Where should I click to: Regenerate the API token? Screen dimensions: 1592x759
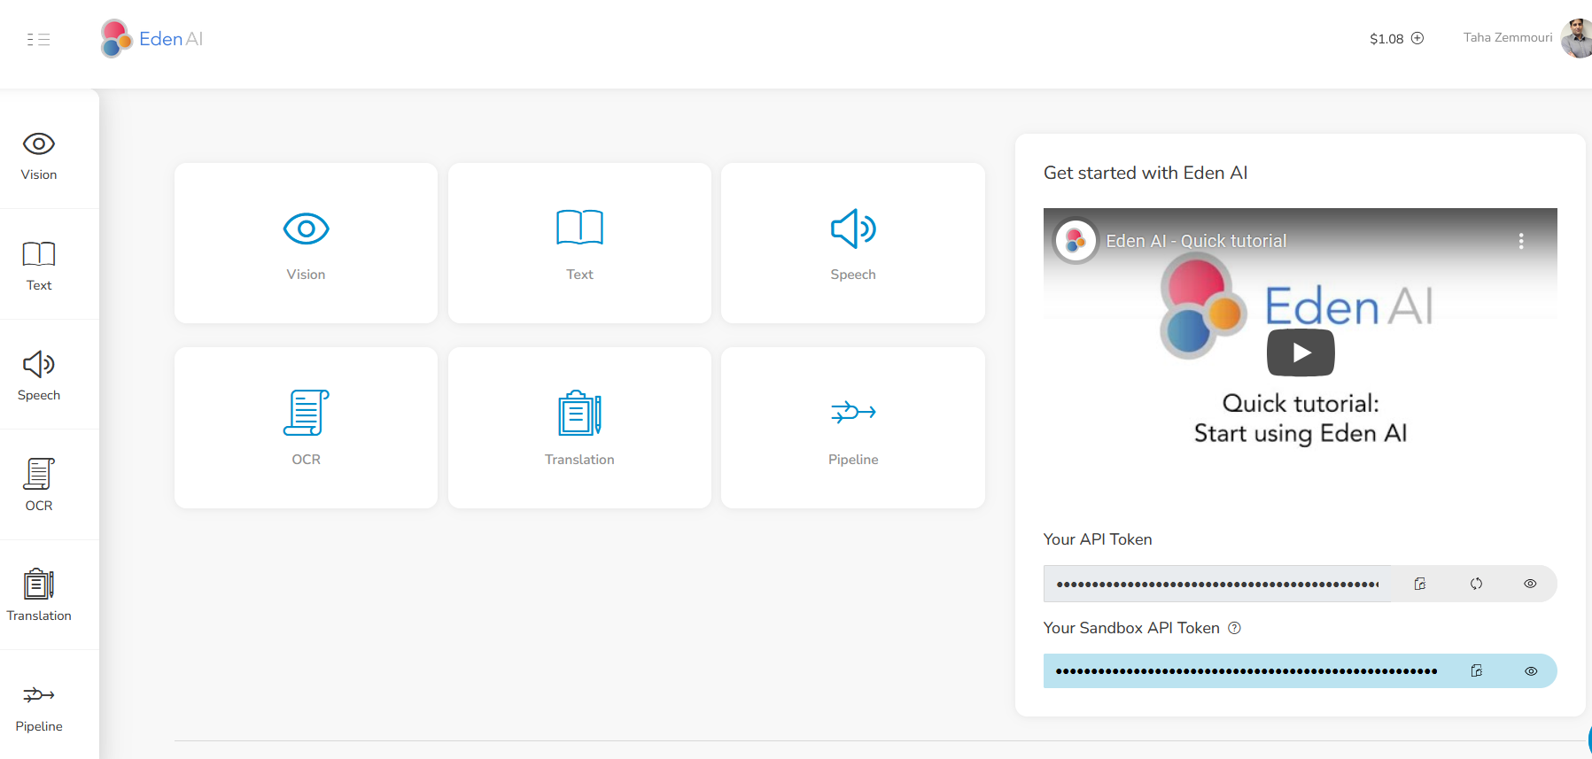click(1476, 584)
